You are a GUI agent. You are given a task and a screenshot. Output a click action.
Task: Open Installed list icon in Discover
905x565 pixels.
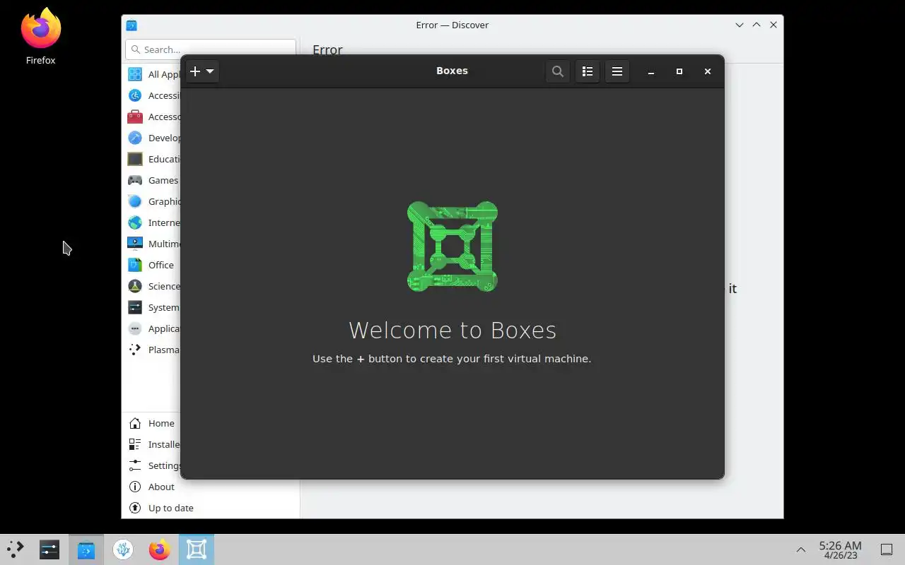coord(135,444)
